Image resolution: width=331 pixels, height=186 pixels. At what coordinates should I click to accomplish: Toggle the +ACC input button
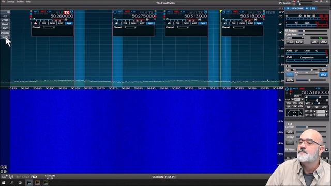(x=323, y=70)
